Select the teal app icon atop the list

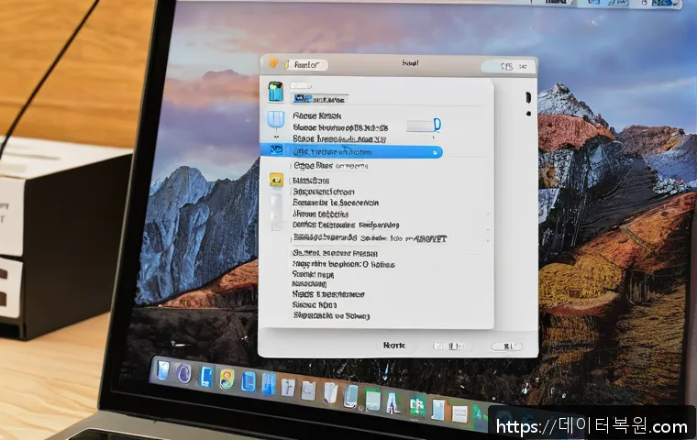(x=277, y=92)
